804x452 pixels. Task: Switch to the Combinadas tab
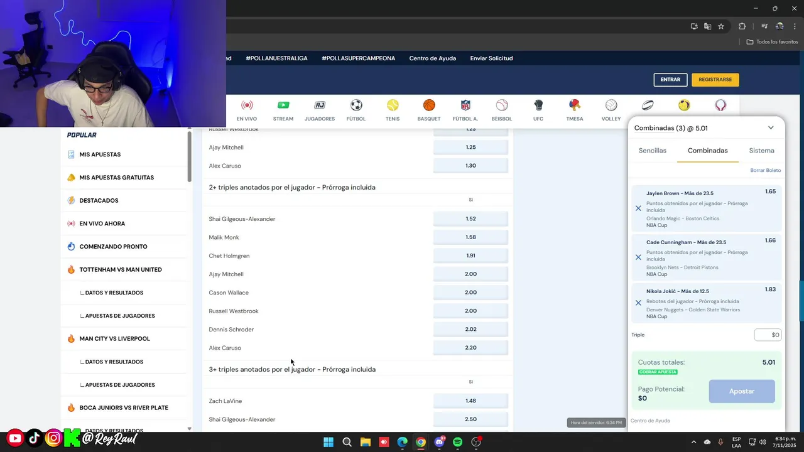(707, 151)
